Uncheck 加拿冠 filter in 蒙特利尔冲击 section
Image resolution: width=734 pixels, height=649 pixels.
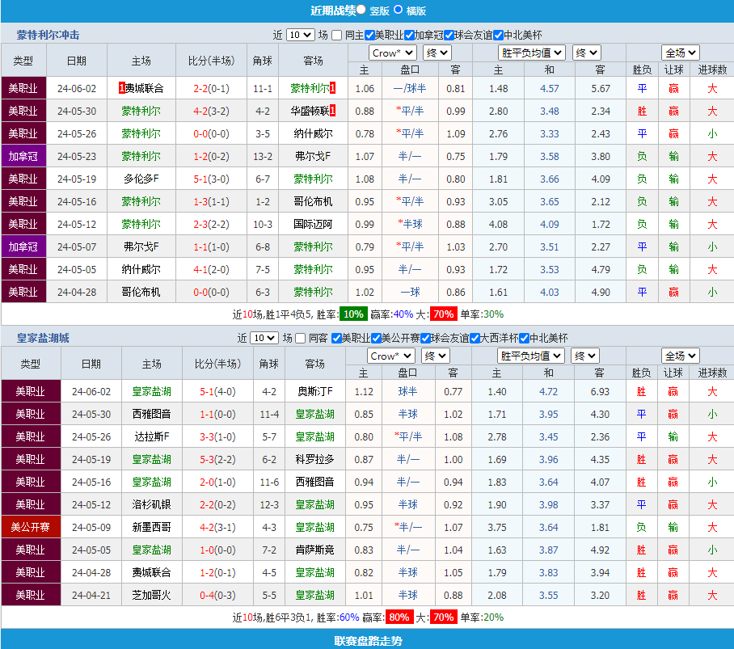[409, 36]
